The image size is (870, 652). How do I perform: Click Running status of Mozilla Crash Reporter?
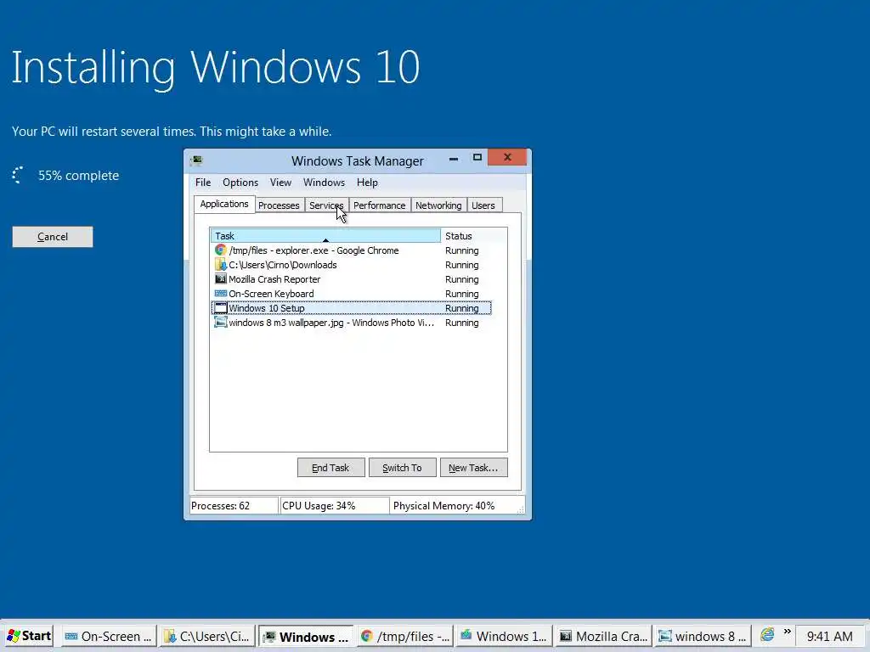[461, 278]
